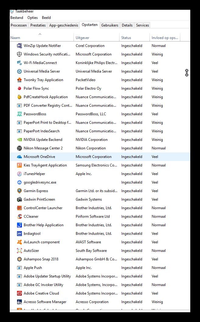Click publisher PacketVideo
200x322 pixels.
coord(86,80)
